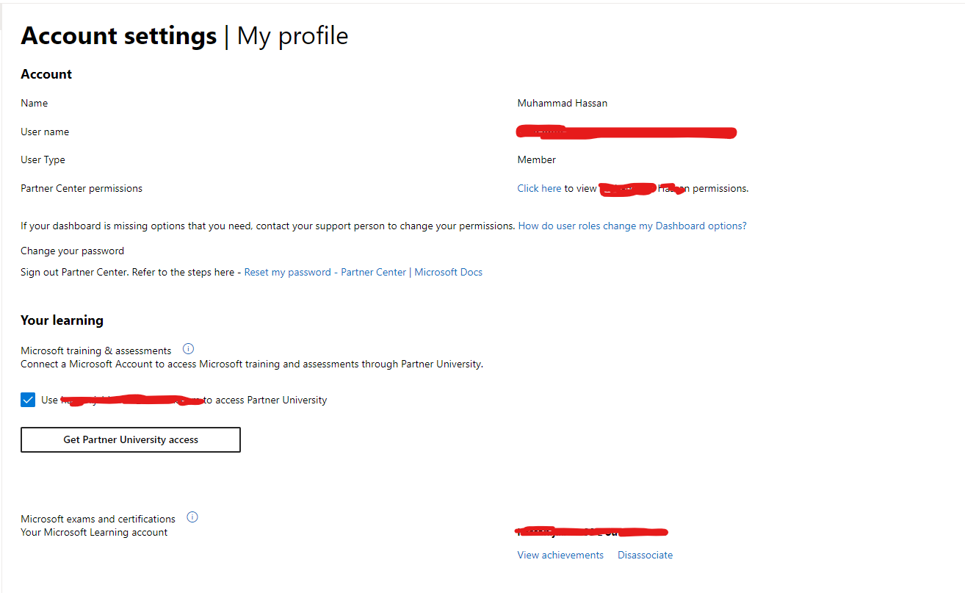The width and height of the screenshot is (965, 593).
Task: Click the Microsoft Learning account name
Action: 592,531
